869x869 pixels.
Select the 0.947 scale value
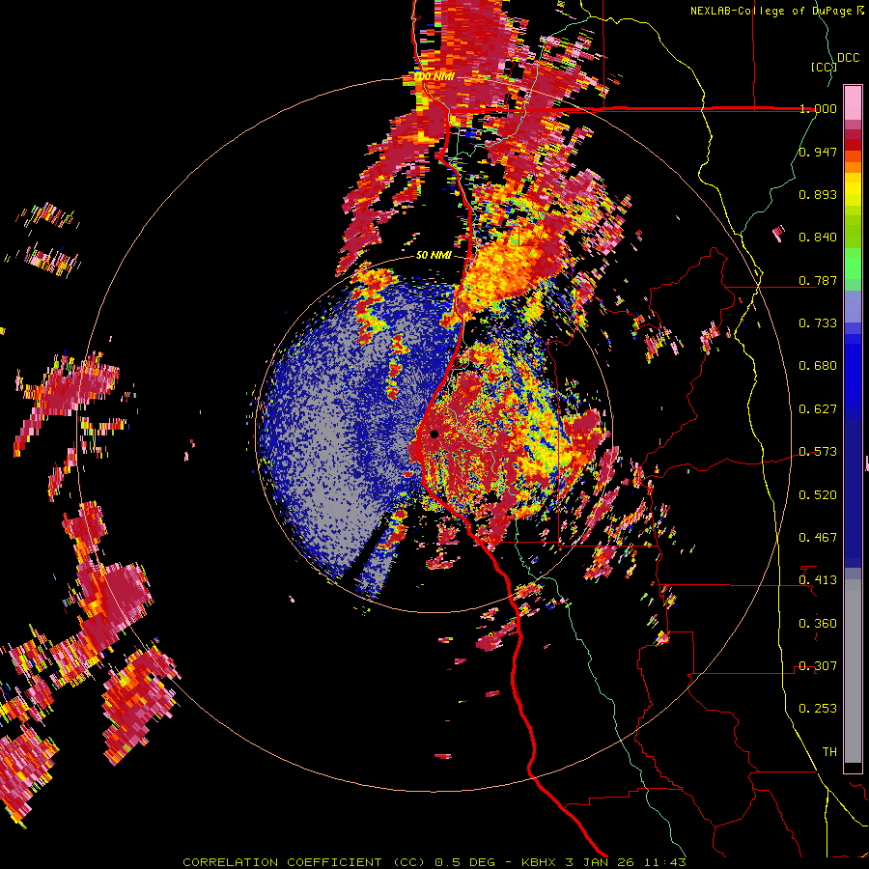818,152
